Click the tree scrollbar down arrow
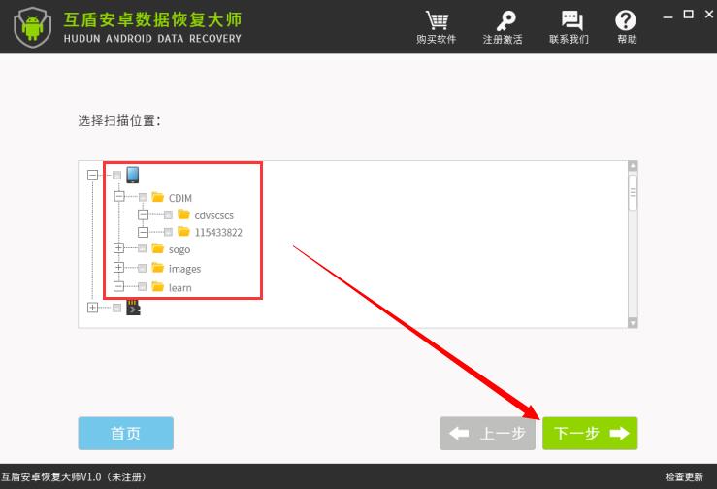The width and height of the screenshot is (717, 489). point(633,323)
